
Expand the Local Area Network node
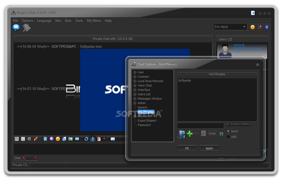point(135,81)
